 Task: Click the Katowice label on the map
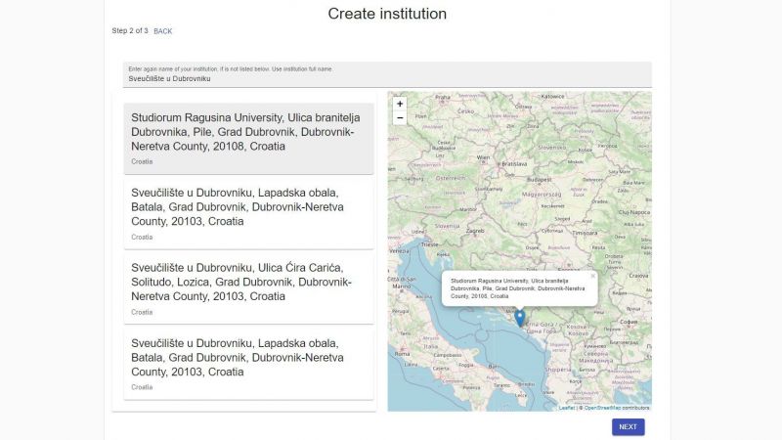click(553, 96)
